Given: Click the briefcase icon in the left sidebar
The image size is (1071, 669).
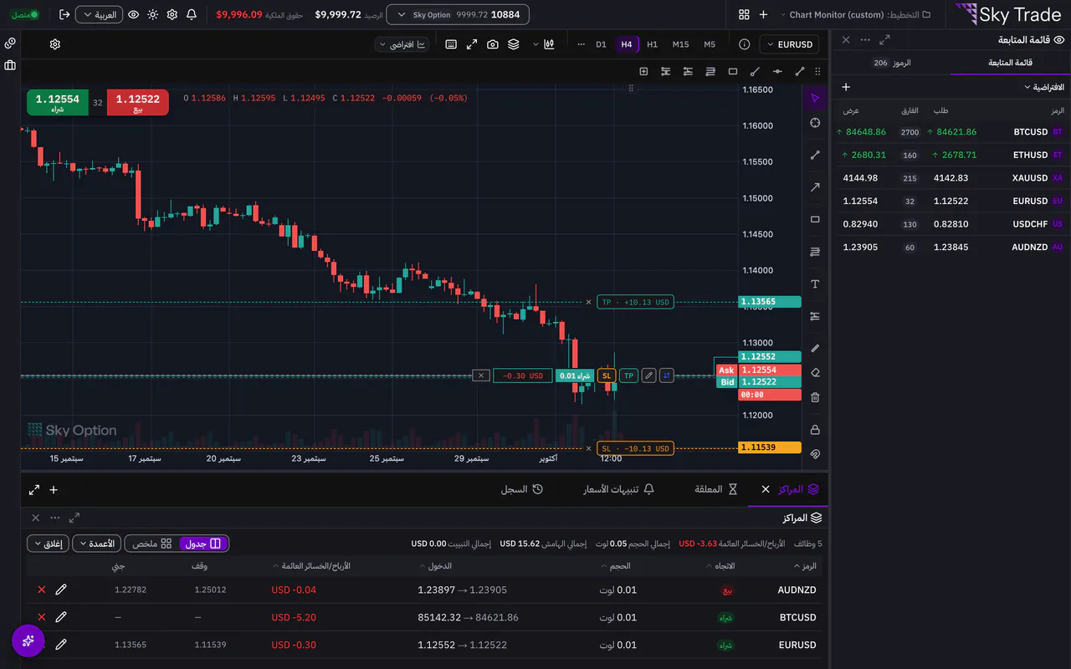Looking at the screenshot, I should pos(10,65).
